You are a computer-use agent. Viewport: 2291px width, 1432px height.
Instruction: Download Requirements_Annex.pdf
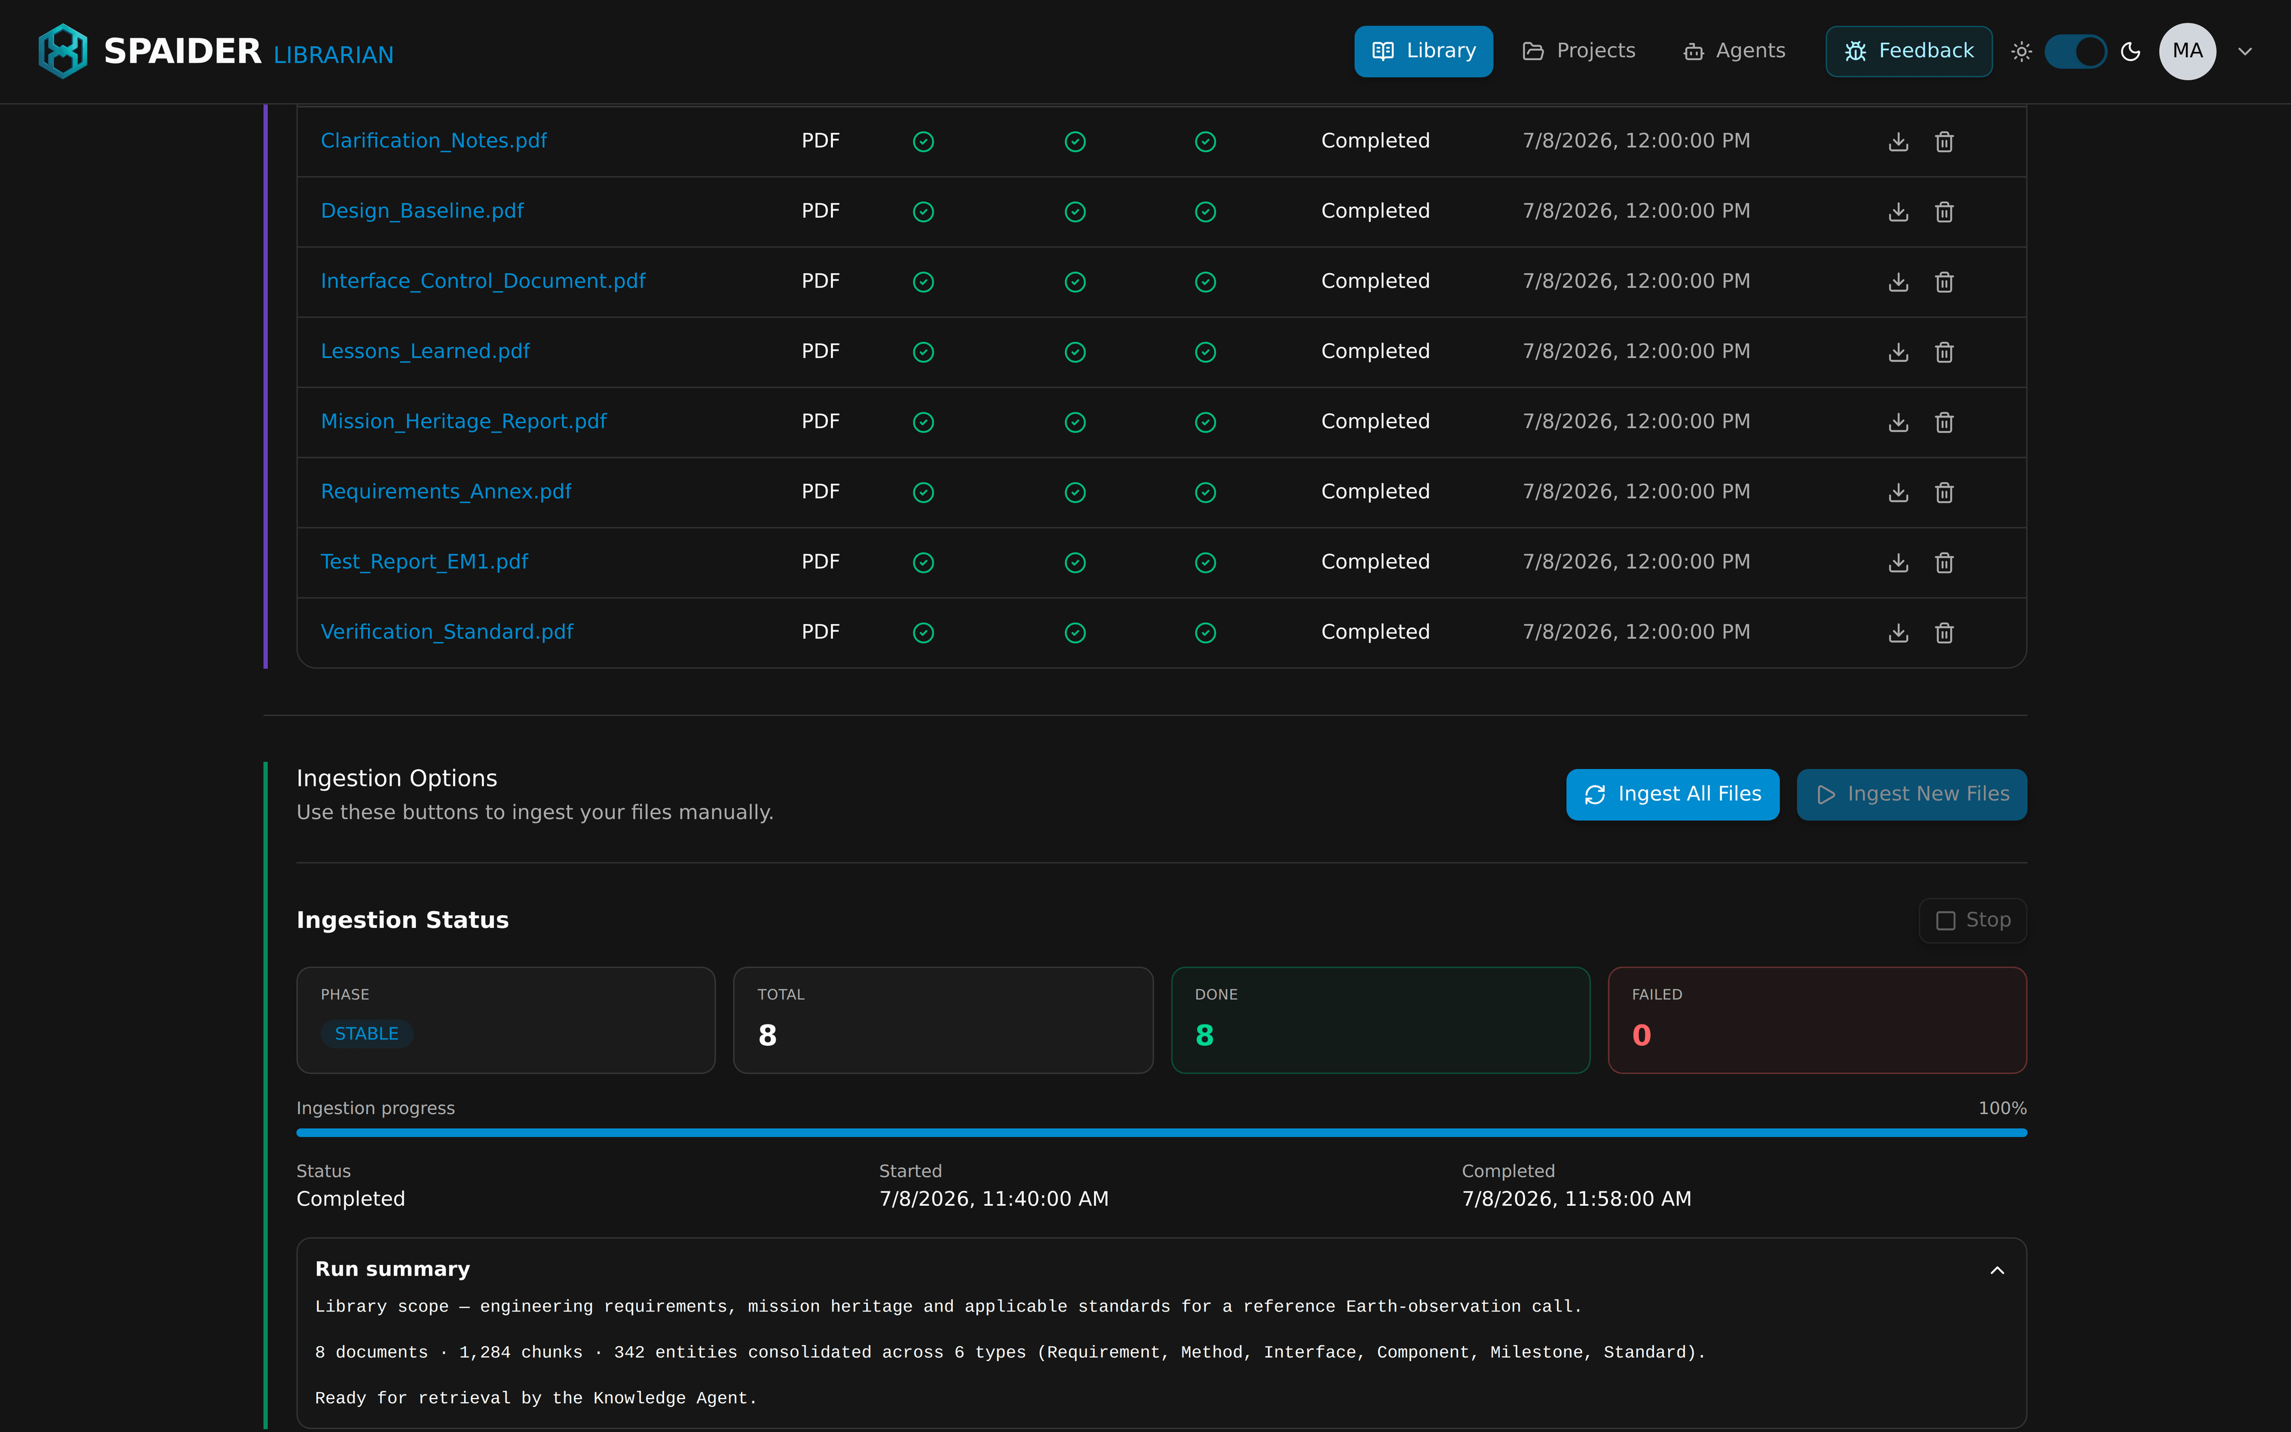pos(1898,492)
